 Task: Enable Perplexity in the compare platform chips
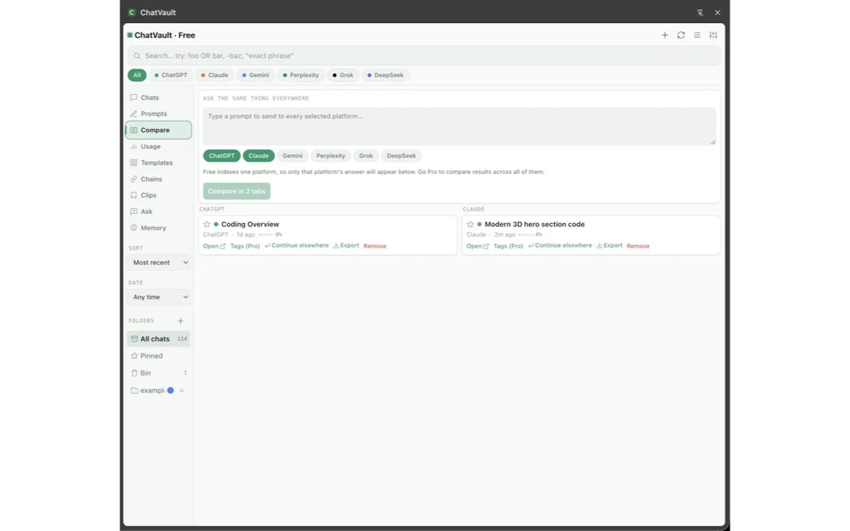331,156
